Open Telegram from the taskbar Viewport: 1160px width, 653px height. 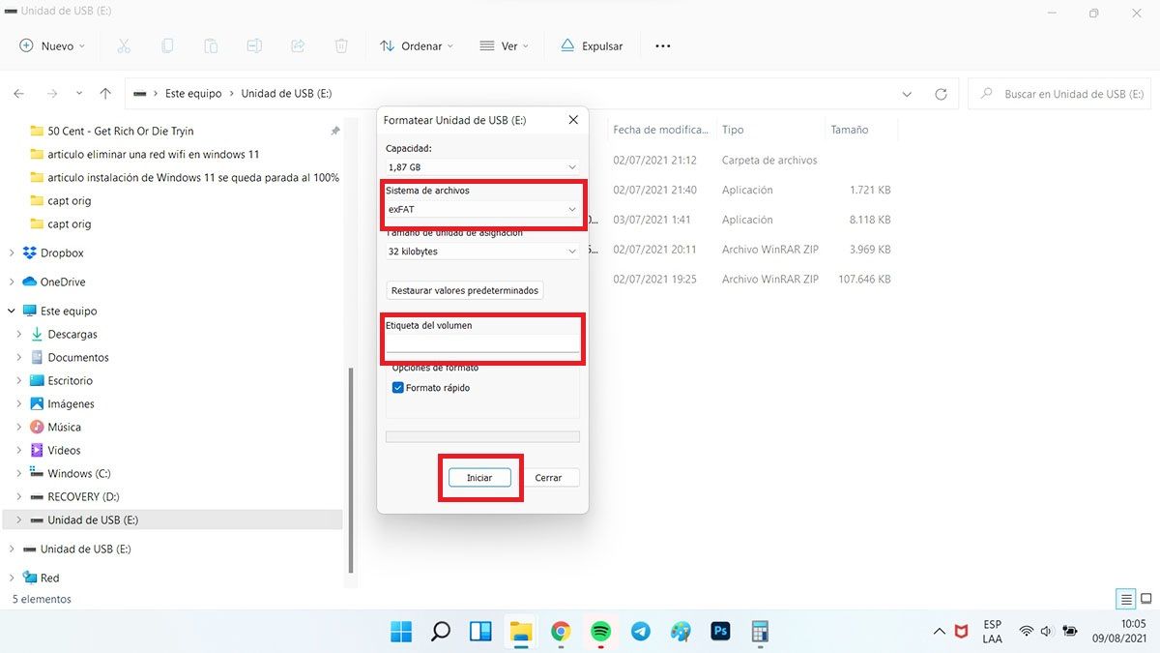(x=640, y=632)
